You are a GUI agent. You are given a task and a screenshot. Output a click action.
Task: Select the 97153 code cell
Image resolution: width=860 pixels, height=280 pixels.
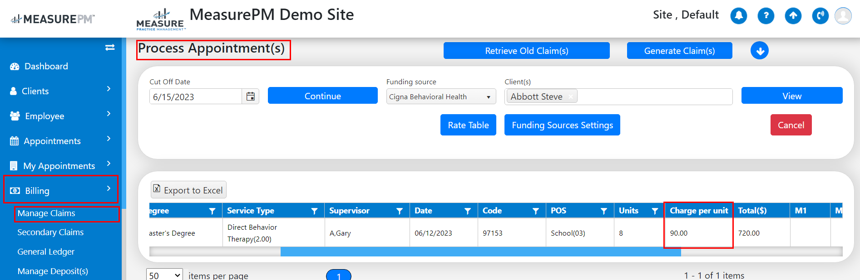pyautogui.click(x=512, y=233)
